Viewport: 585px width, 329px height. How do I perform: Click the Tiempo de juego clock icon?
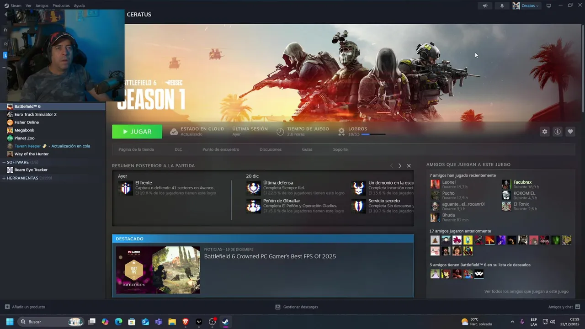[280, 132]
